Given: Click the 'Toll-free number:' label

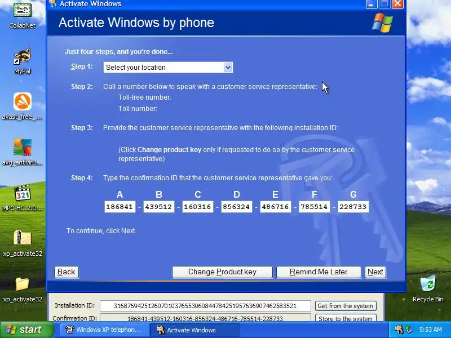Looking at the screenshot, I should (145, 97).
